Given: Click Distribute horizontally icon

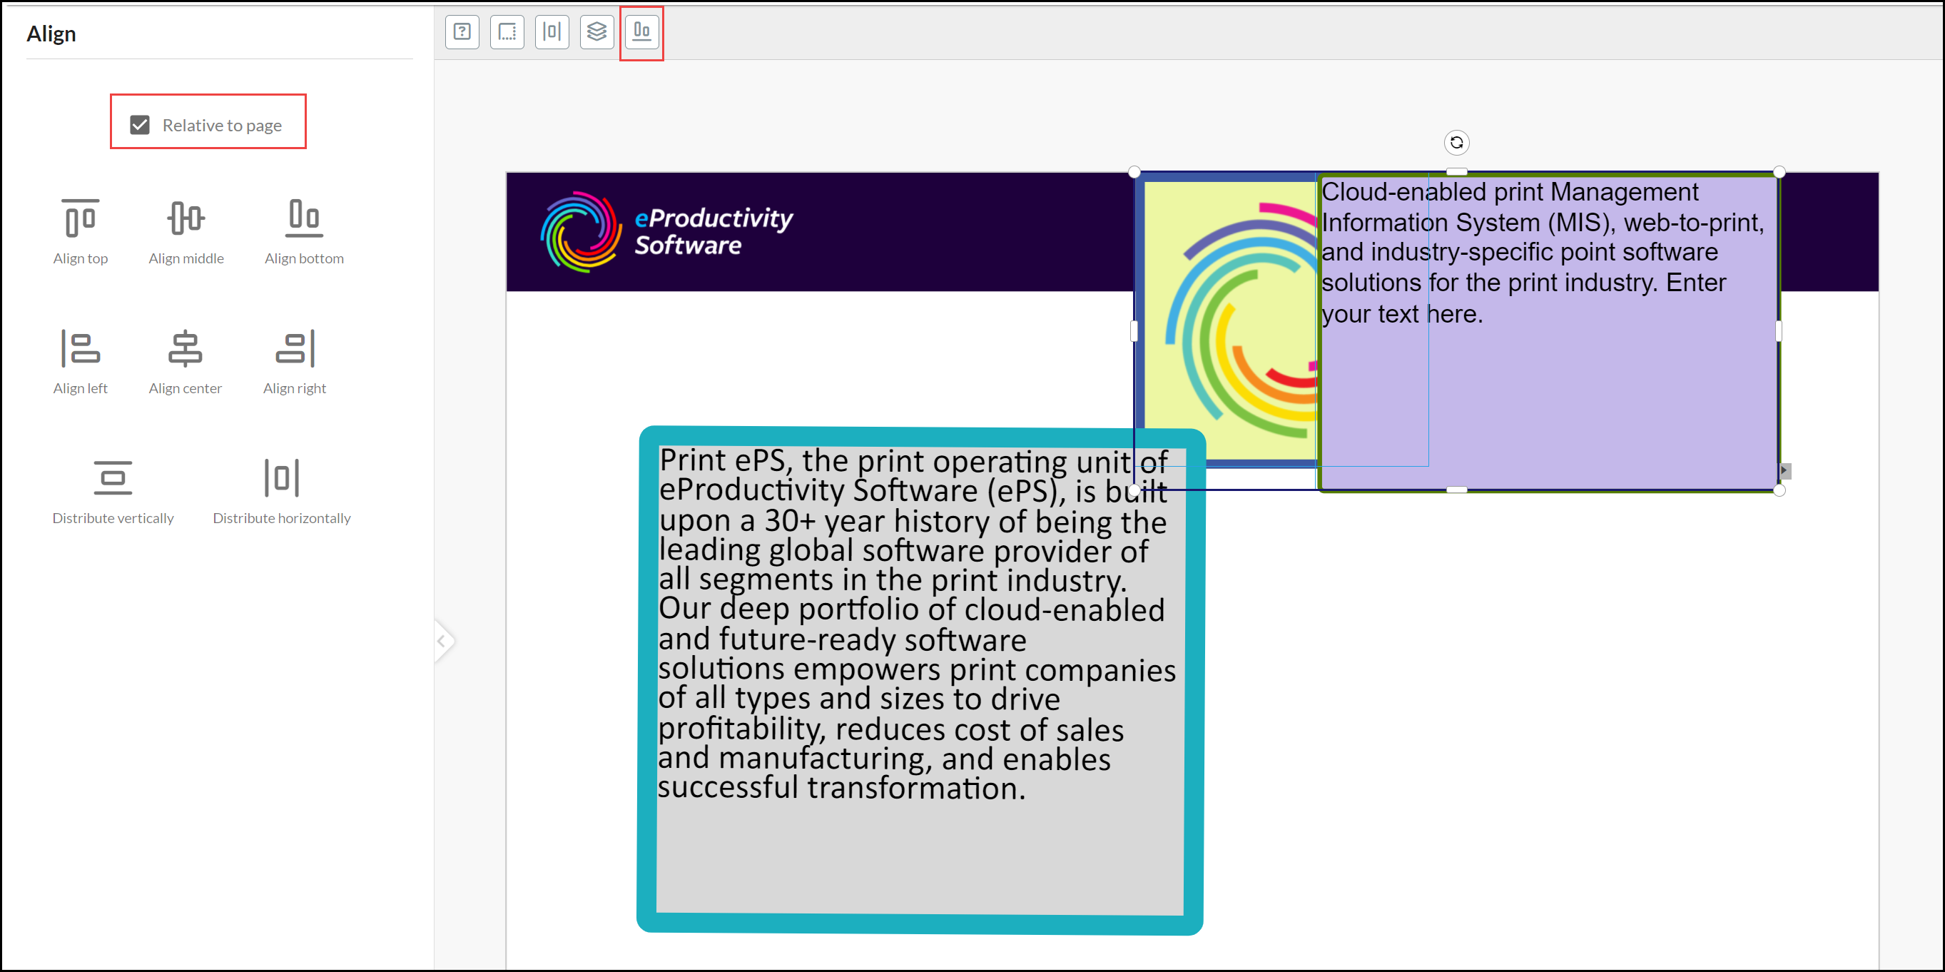Looking at the screenshot, I should click(282, 478).
